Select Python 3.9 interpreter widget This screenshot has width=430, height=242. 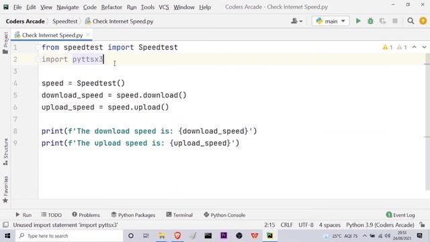coord(380,225)
